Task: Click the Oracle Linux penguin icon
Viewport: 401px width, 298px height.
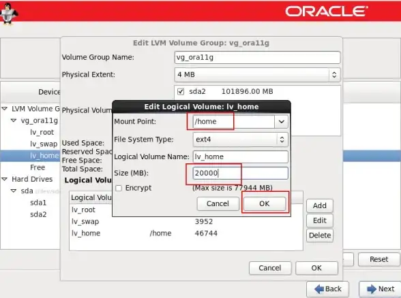Action: (x=8, y=14)
